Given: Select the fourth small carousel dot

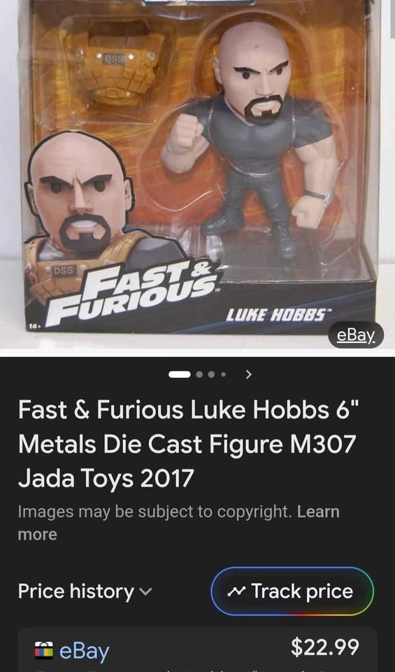Looking at the screenshot, I should (x=223, y=374).
